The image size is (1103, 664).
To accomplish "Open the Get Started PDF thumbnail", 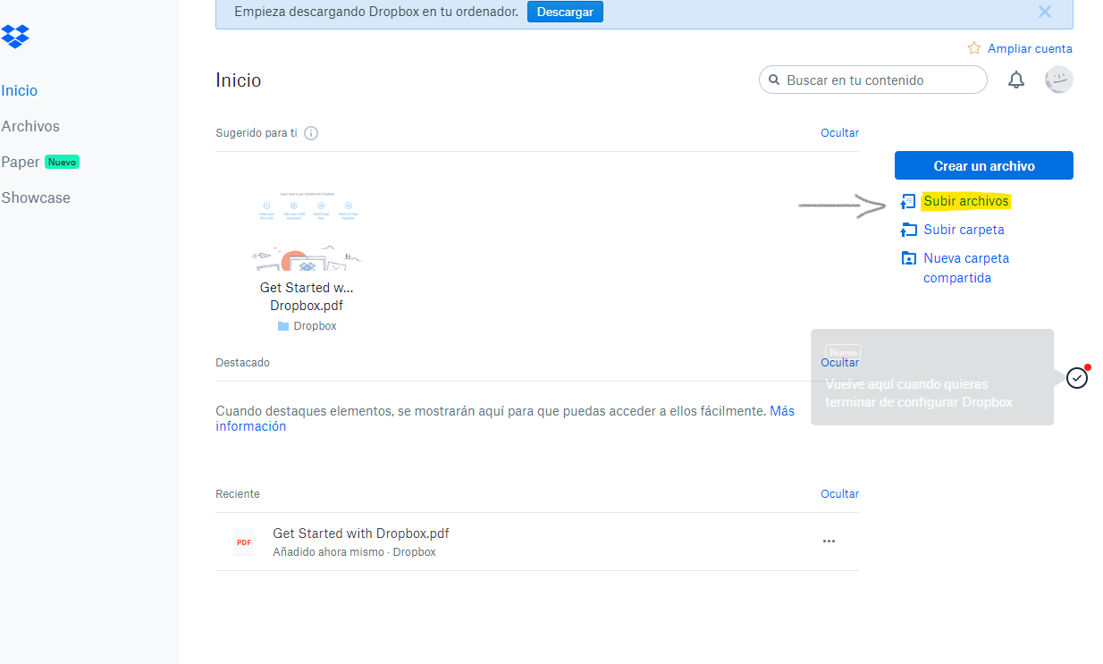I will point(307,230).
